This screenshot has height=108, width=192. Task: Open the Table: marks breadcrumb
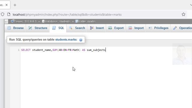coord(87,21)
